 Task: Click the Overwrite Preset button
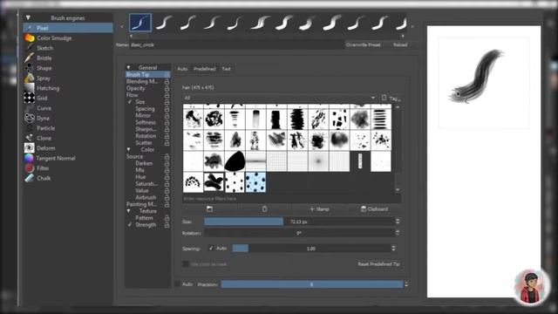click(x=364, y=44)
